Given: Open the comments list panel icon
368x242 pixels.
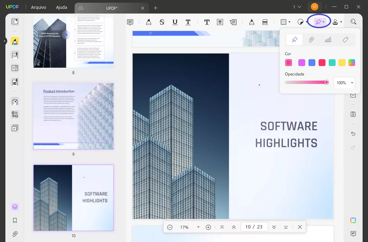Looking at the screenshot, I should [353, 234].
